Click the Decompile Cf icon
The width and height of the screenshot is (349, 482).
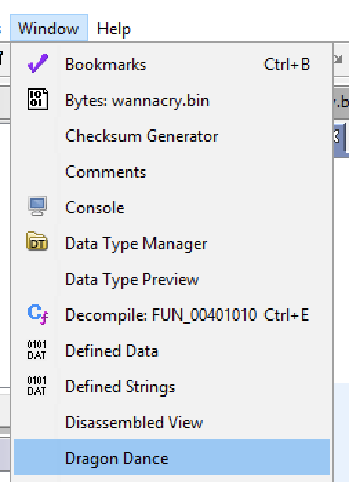37,314
